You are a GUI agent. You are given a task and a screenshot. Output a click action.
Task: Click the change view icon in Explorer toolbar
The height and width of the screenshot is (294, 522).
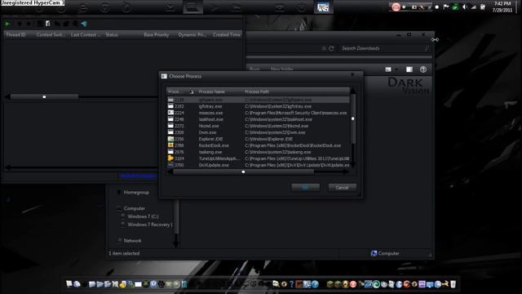coord(388,69)
